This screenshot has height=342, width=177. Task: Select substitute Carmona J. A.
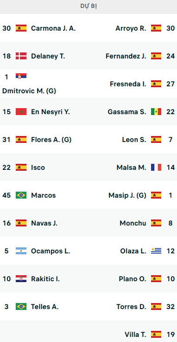pos(53,28)
